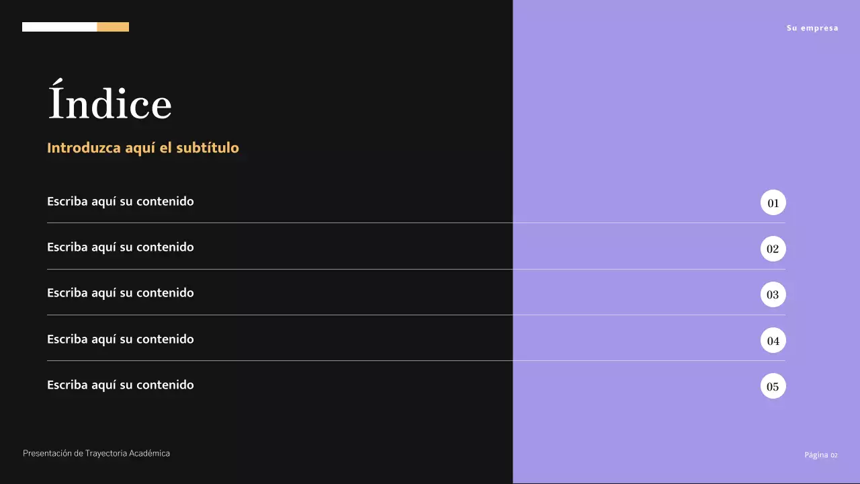The height and width of the screenshot is (484, 860).
Task: Click the 01 number badge
Action: 773,203
